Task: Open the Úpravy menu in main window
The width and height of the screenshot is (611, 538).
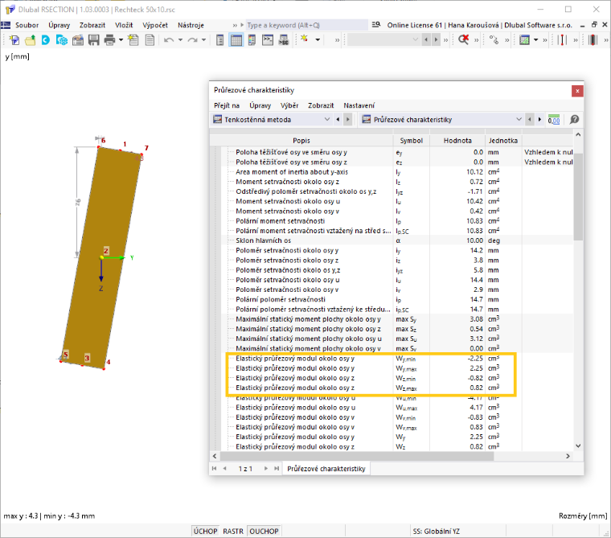Action: pyautogui.click(x=59, y=25)
